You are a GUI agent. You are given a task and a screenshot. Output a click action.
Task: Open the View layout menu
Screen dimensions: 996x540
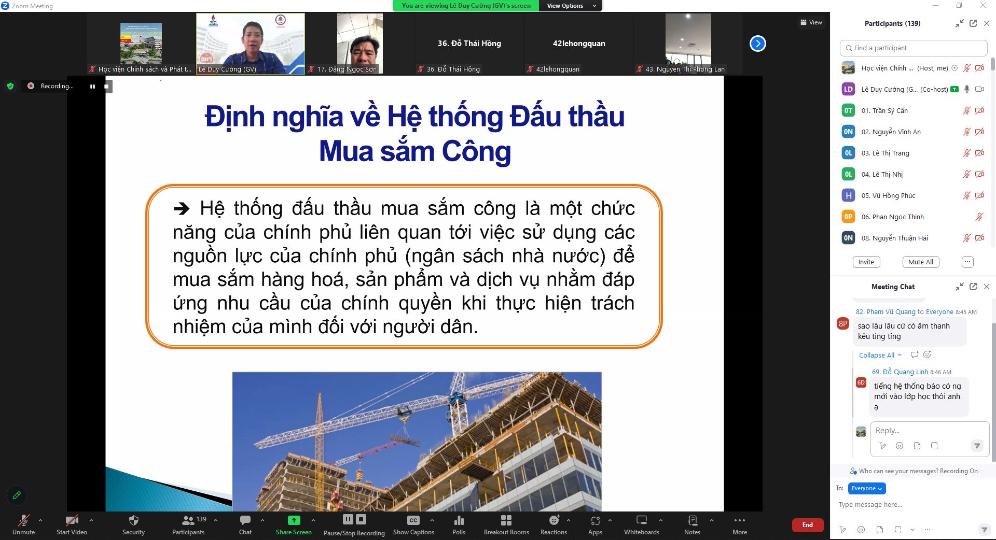coord(811,22)
